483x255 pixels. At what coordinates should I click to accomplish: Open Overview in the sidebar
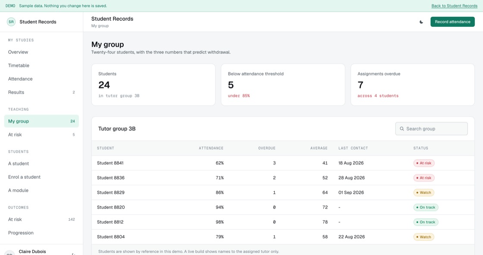pos(41,52)
